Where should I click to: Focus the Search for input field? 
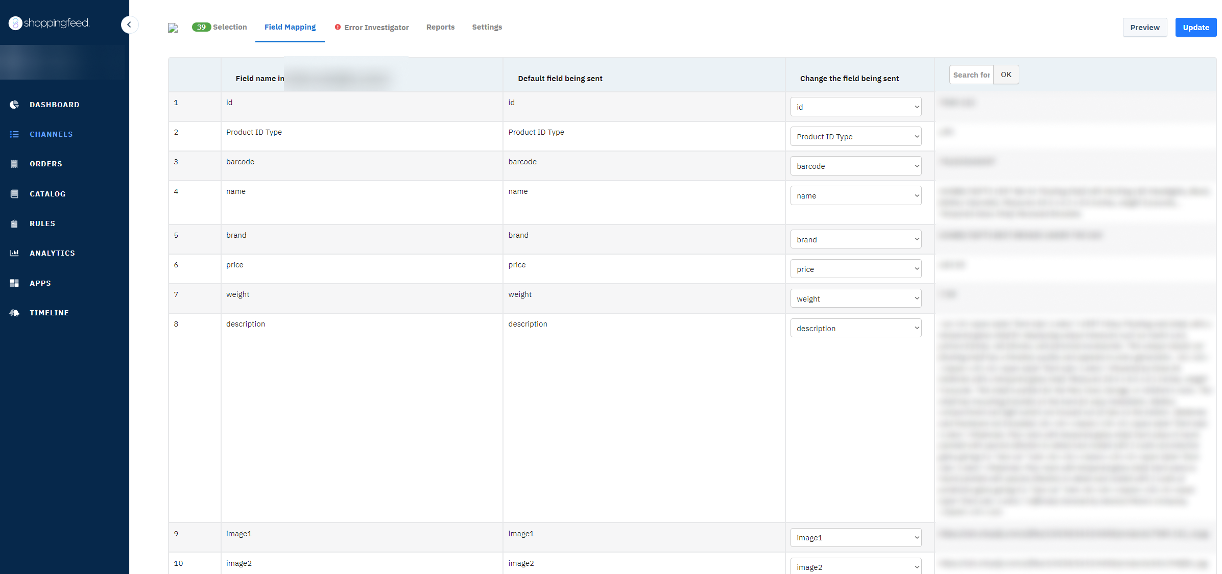click(971, 74)
